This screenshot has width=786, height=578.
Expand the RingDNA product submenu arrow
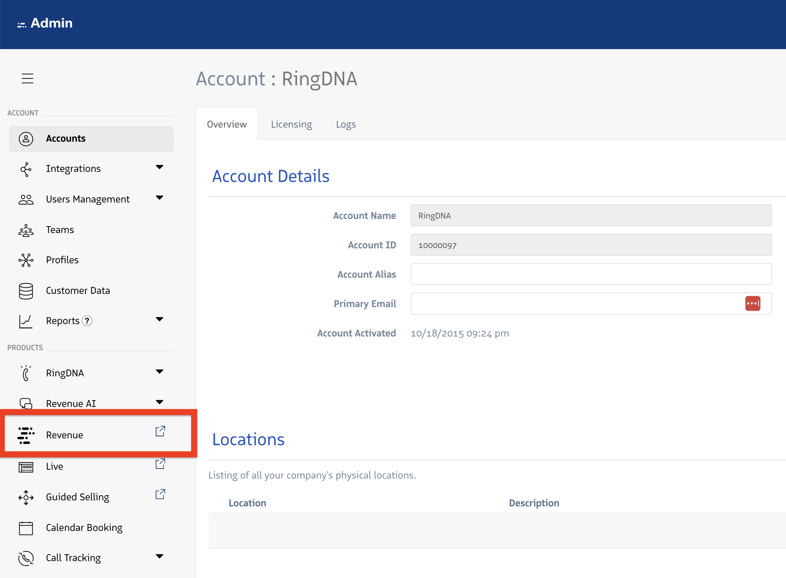(x=159, y=372)
